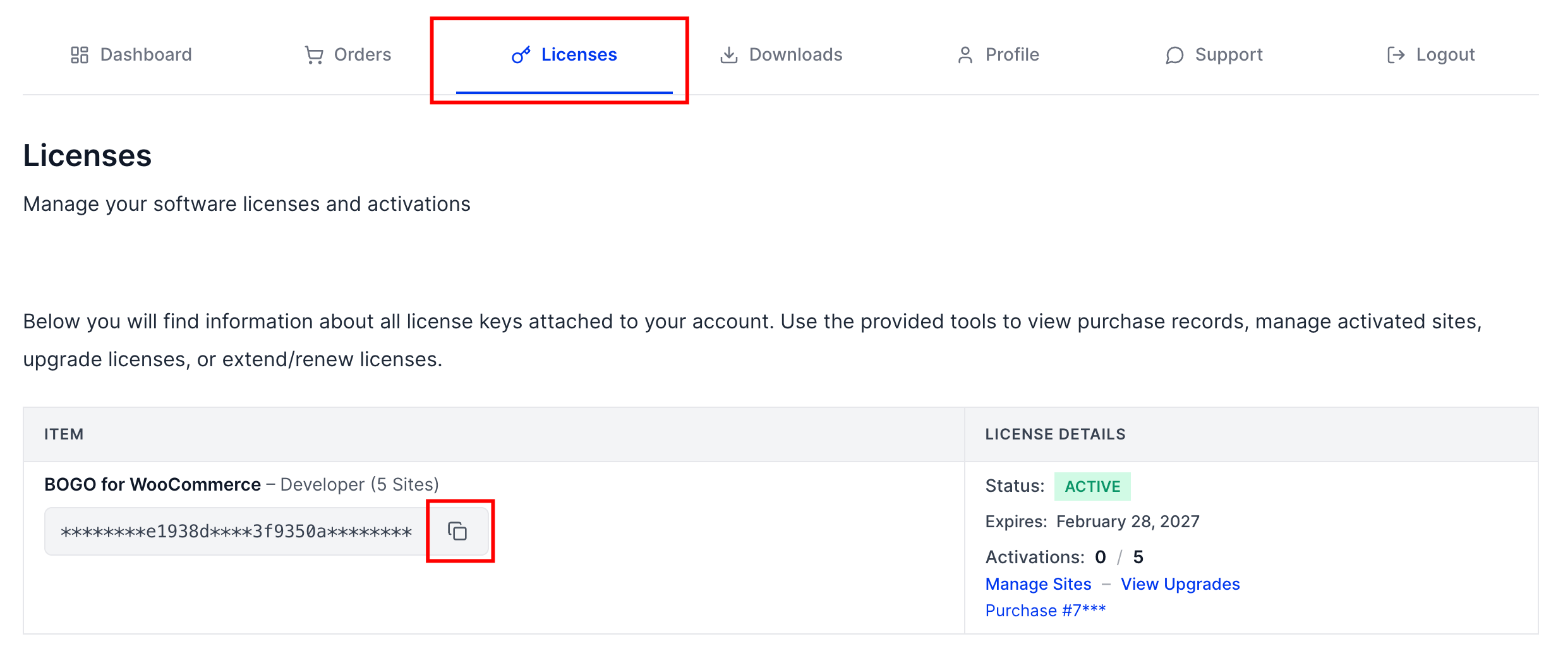Open Purchase #7*** record link
Screen dimensions: 1563x663
[1046, 611]
